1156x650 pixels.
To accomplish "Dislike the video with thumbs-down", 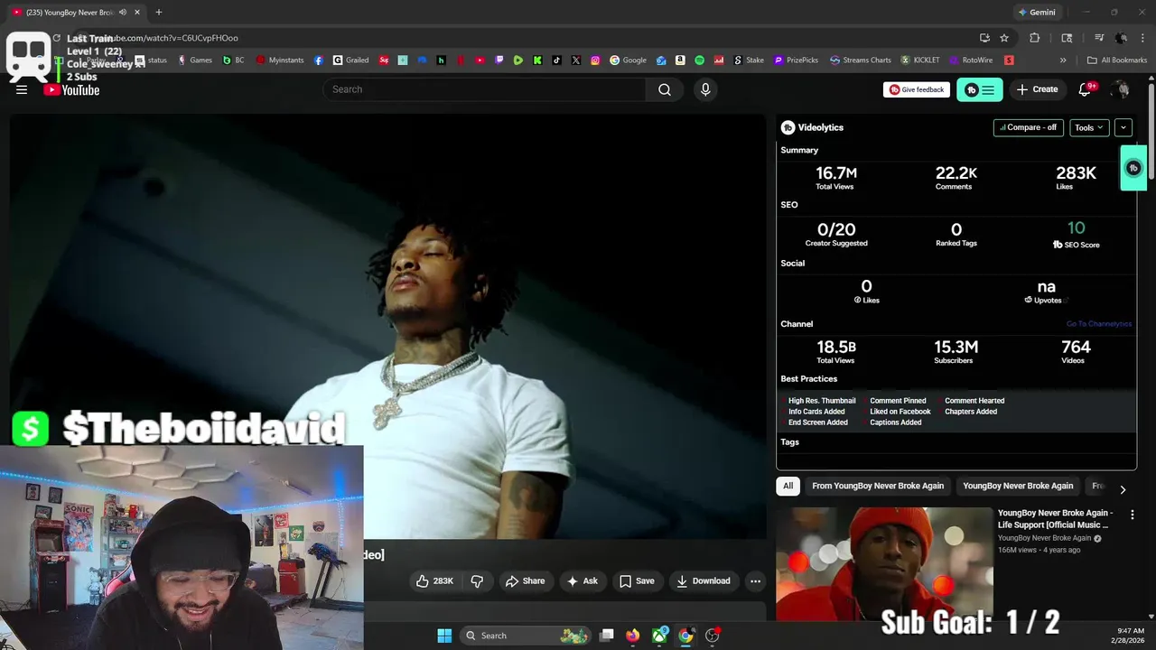I will point(477,580).
